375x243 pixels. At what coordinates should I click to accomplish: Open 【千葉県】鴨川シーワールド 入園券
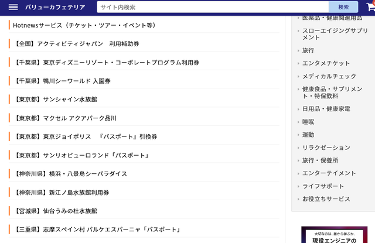click(x=62, y=81)
